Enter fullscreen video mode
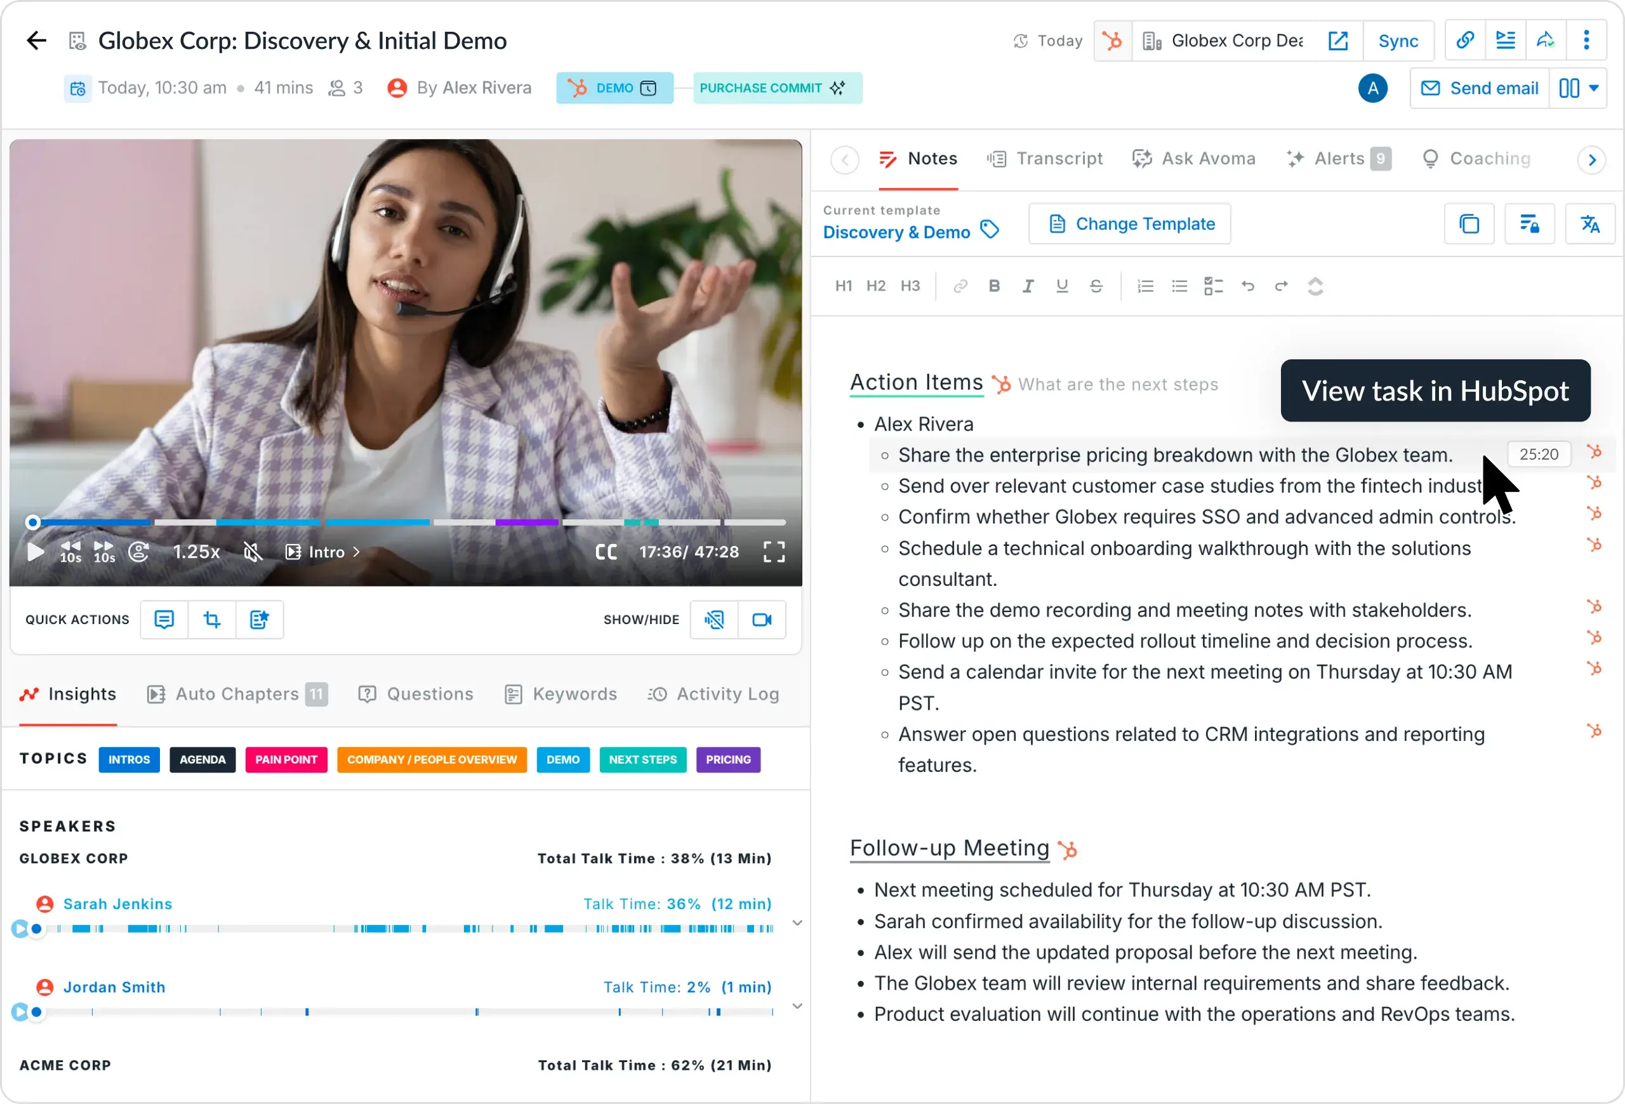This screenshot has height=1104, width=1625. point(773,552)
